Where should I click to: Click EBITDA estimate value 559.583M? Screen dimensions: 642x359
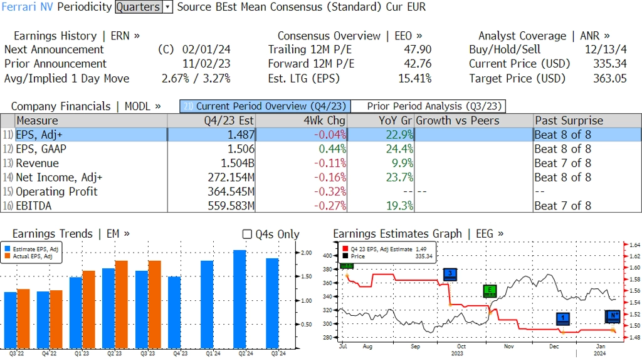tap(231, 206)
